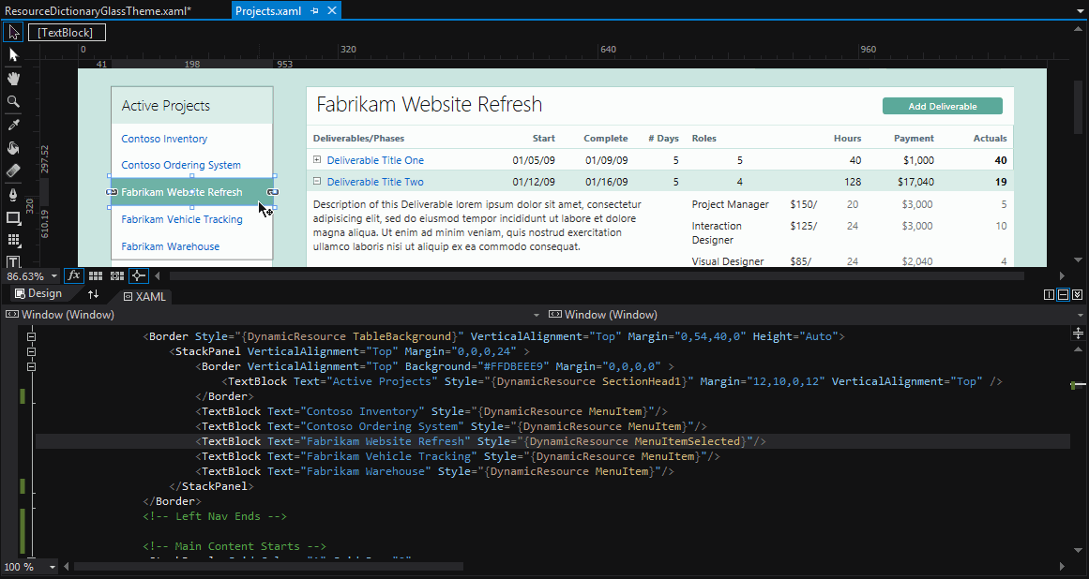Click the designer scroll right arrow
Viewport: 1089px width, 579px height.
tap(1062, 276)
